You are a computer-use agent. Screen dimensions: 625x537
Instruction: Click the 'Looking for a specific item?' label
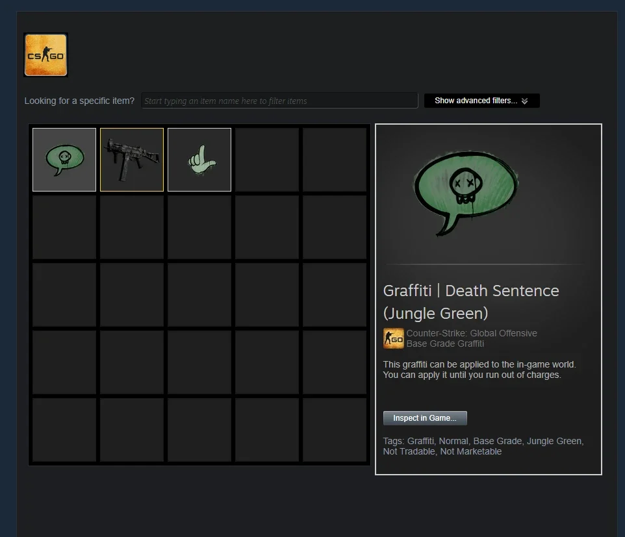point(79,101)
